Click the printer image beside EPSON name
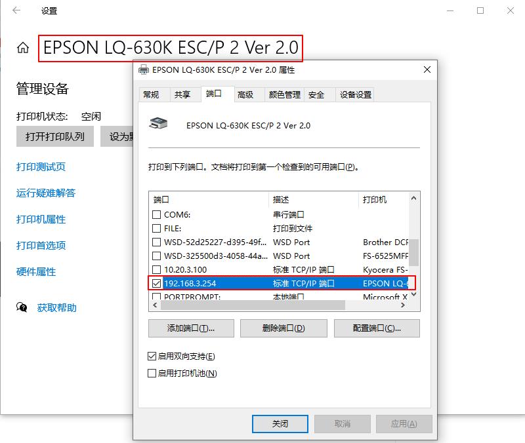Screen dimensions: 525x443 158,123
